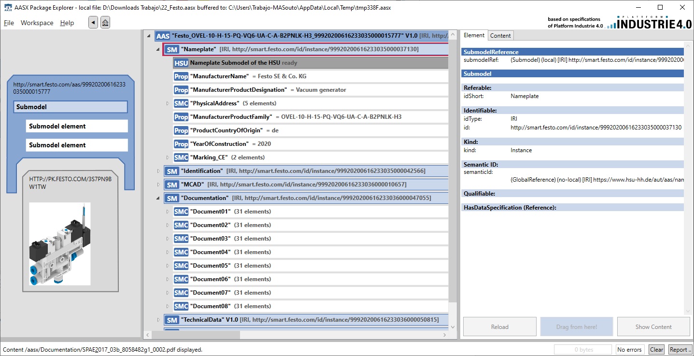Viewport: 694px width, 356px height.
Task: Click the Festo vacuum generator product thumbnail
Action: click(x=59, y=243)
